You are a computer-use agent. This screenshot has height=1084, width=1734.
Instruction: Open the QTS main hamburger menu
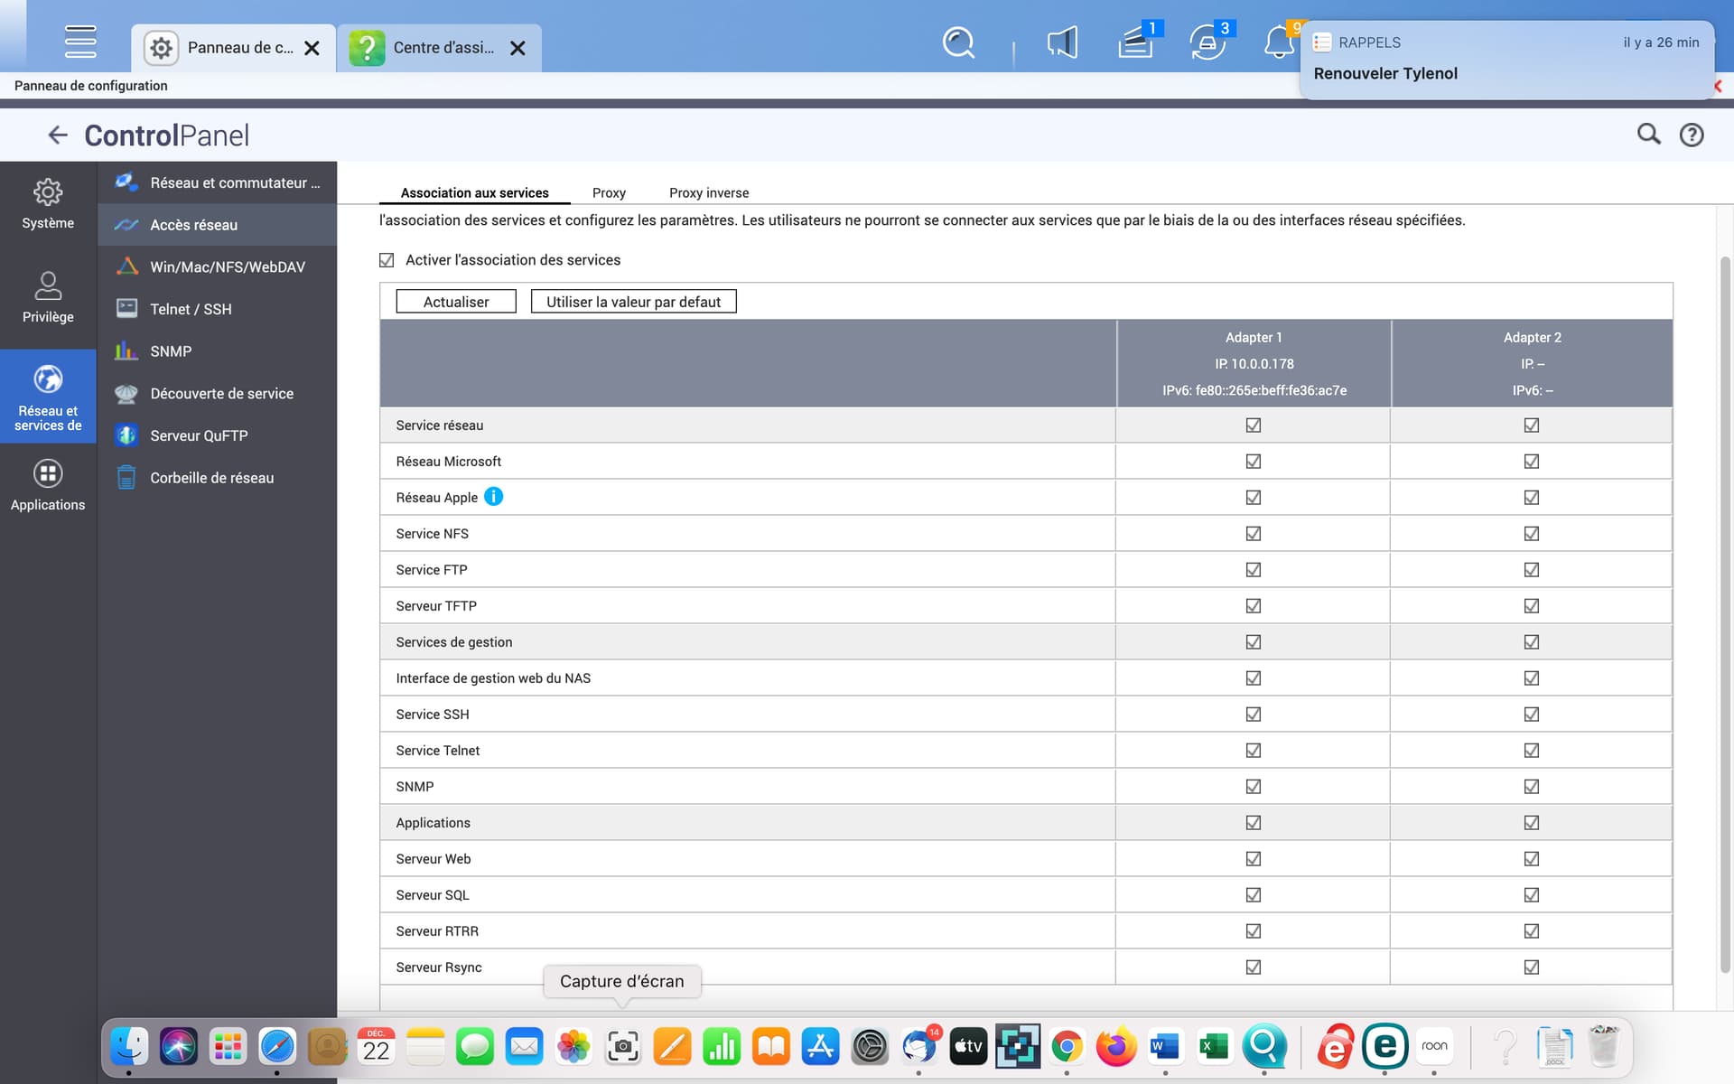coord(80,42)
